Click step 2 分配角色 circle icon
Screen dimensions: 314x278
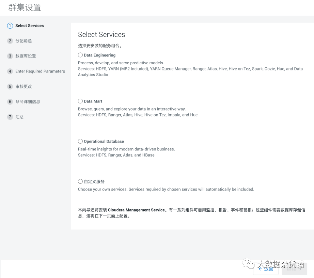[10, 41]
